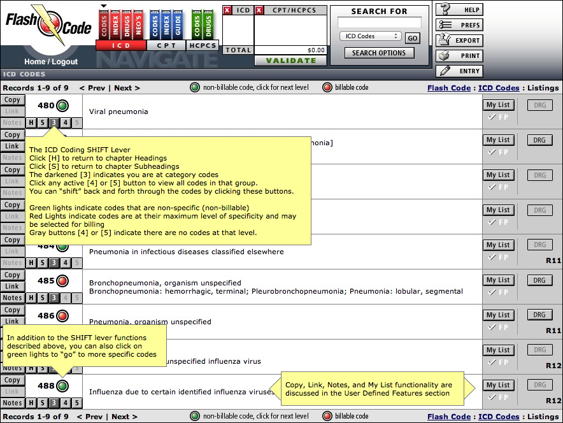Click the Entry pencil icon
This screenshot has width=563, height=423.
point(445,71)
